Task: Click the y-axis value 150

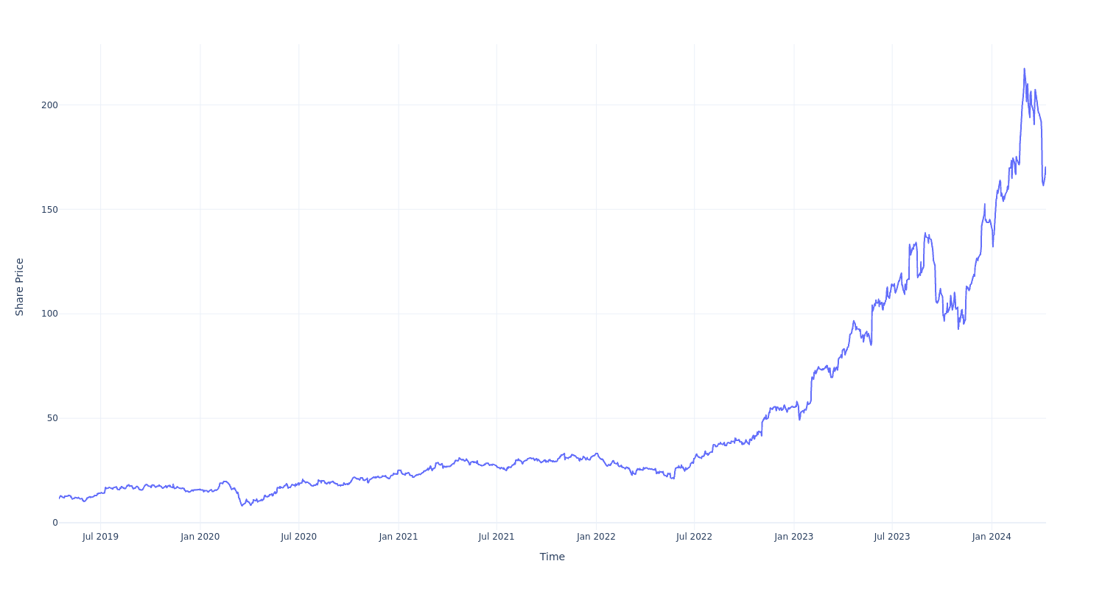Action: pyautogui.click(x=49, y=209)
